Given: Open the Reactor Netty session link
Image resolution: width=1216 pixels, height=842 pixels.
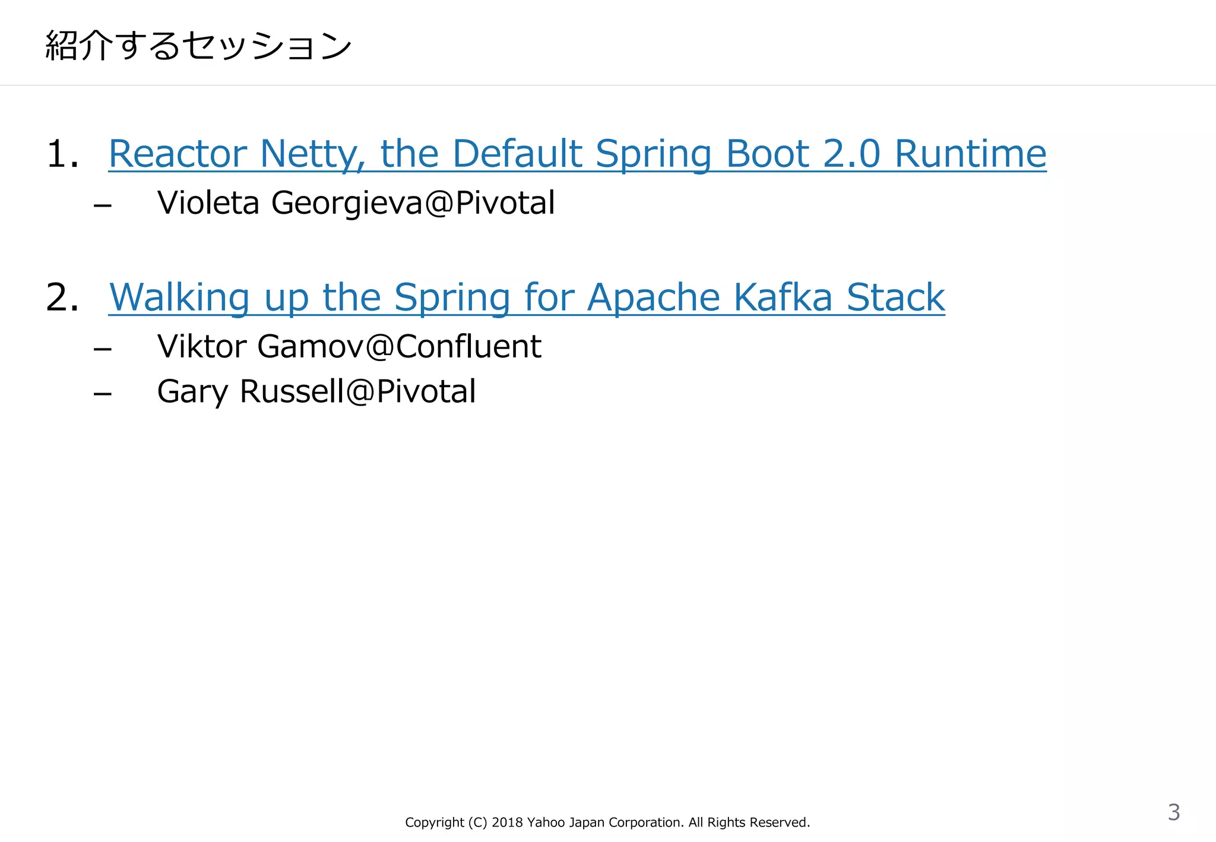Looking at the screenshot, I should click(x=576, y=154).
